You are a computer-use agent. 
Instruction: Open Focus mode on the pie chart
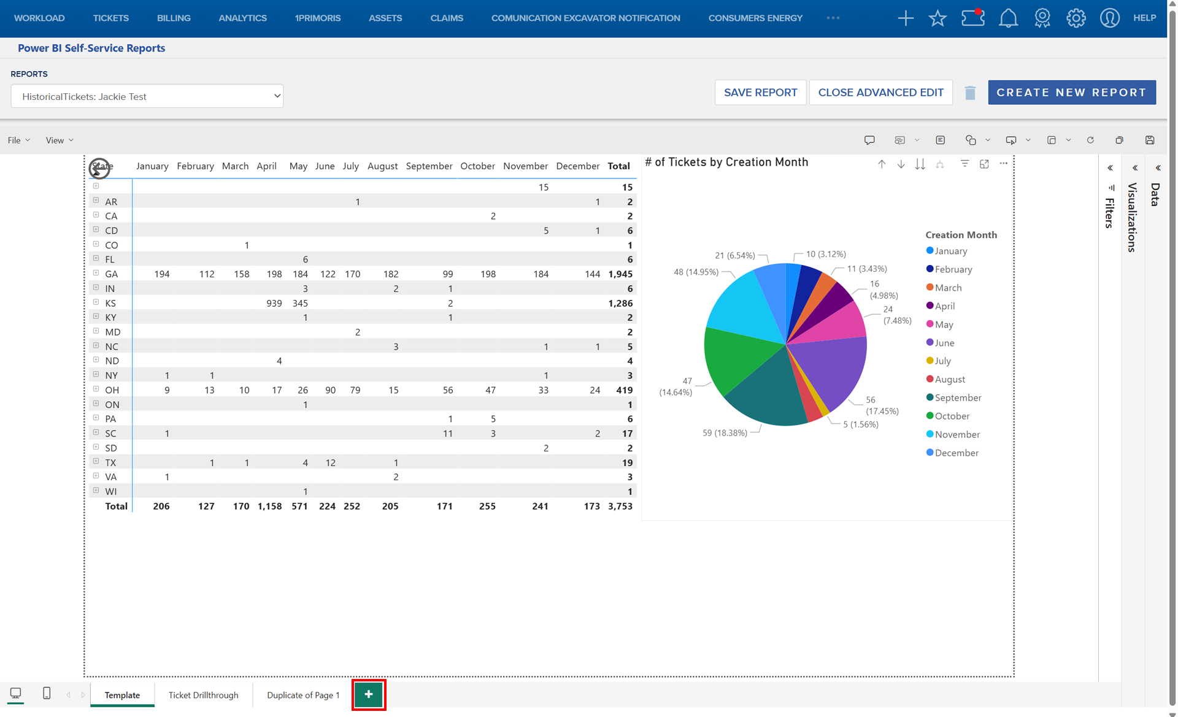984,164
